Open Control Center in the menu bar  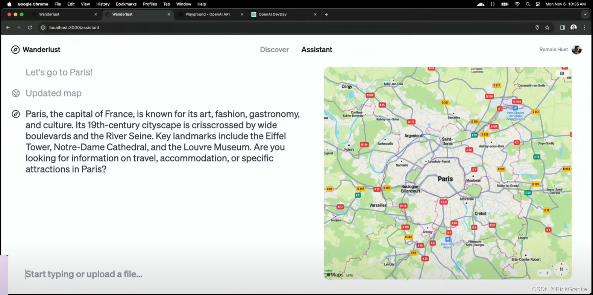coord(538,4)
